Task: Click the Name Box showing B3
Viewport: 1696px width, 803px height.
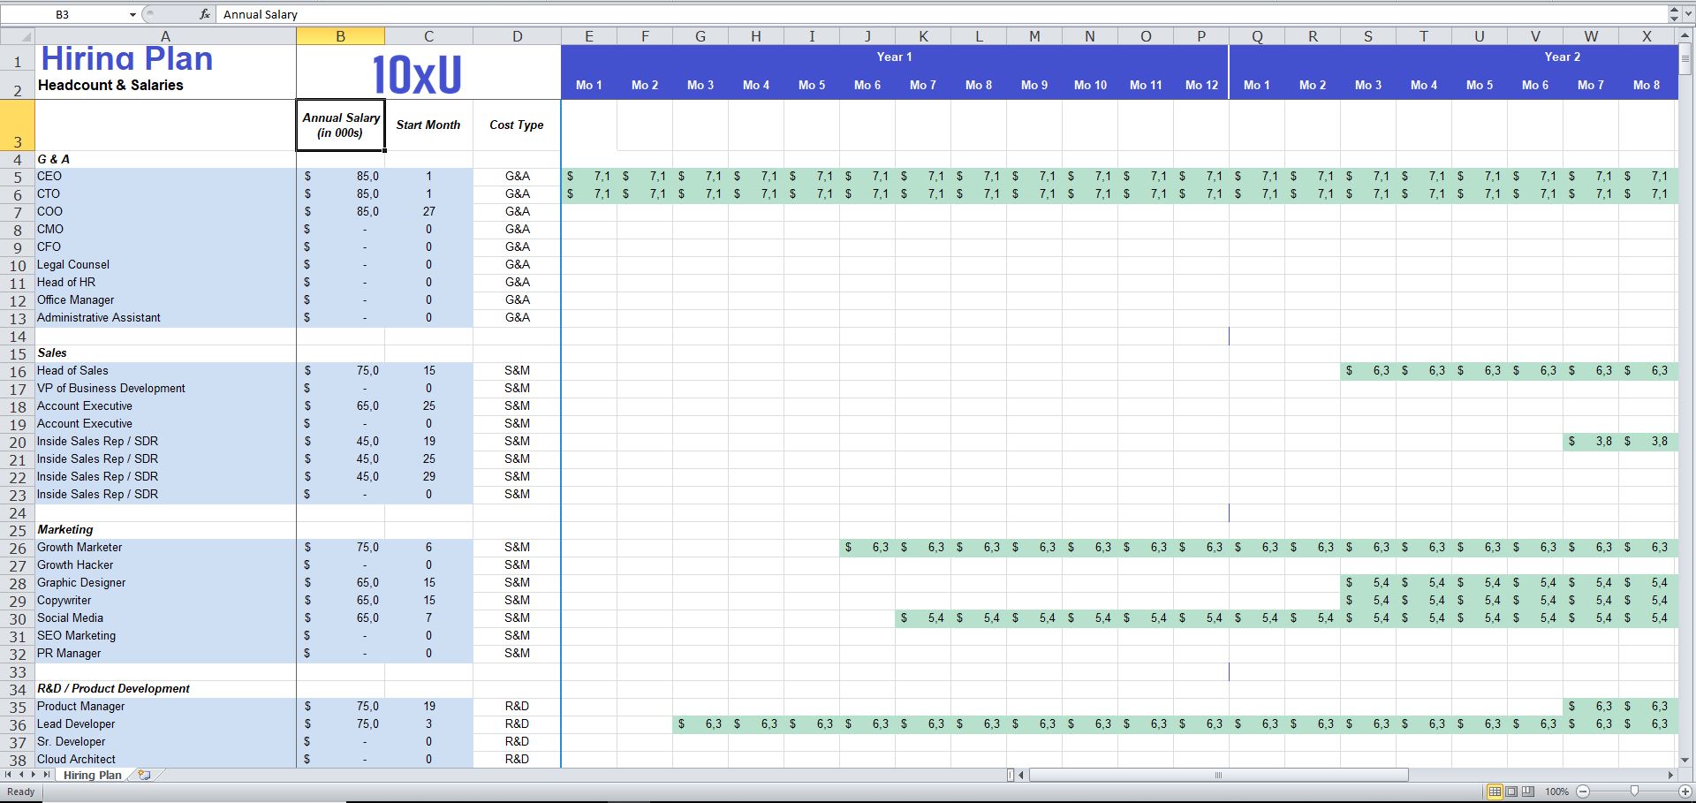Action: click(63, 14)
